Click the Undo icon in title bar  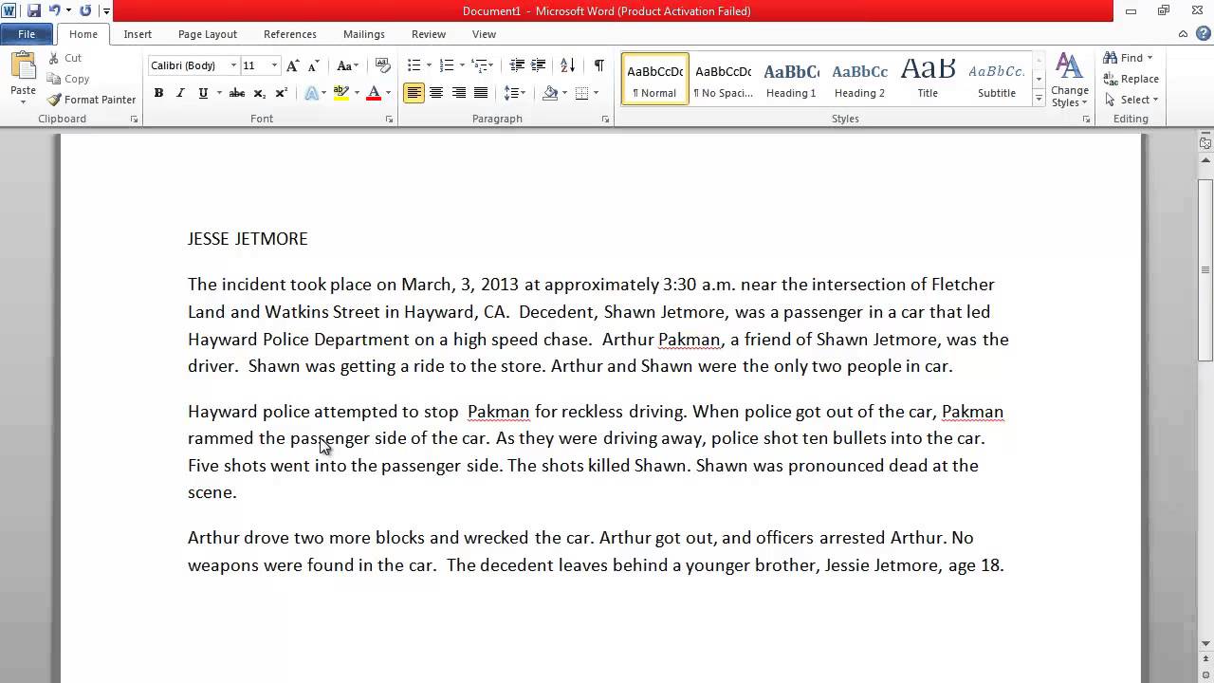[55, 10]
